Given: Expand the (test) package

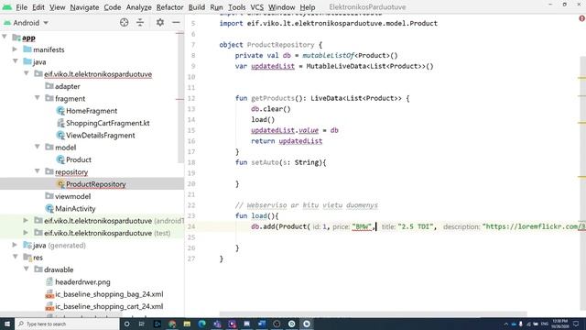Looking at the screenshot, I should pos(26,233).
